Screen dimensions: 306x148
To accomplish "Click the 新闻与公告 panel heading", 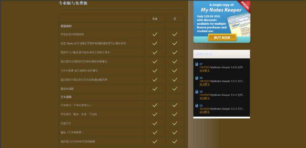I will pyautogui.click(x=204, y=54).
